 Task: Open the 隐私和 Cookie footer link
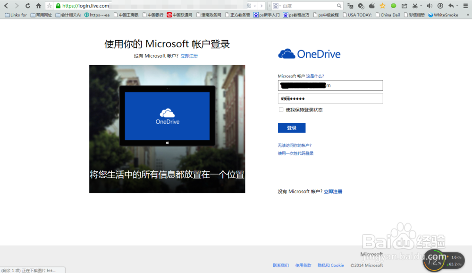[x=330, y=265]
